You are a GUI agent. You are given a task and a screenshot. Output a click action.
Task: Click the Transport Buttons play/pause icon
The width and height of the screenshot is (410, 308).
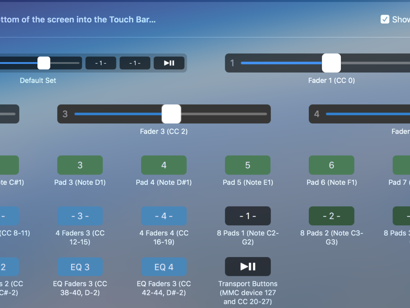coord(248,267)
